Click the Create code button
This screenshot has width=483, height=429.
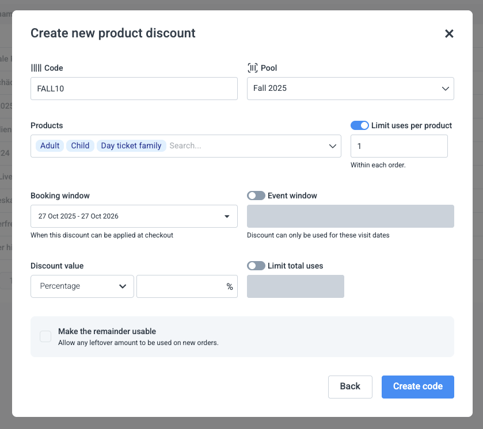[x=417, y=386]
